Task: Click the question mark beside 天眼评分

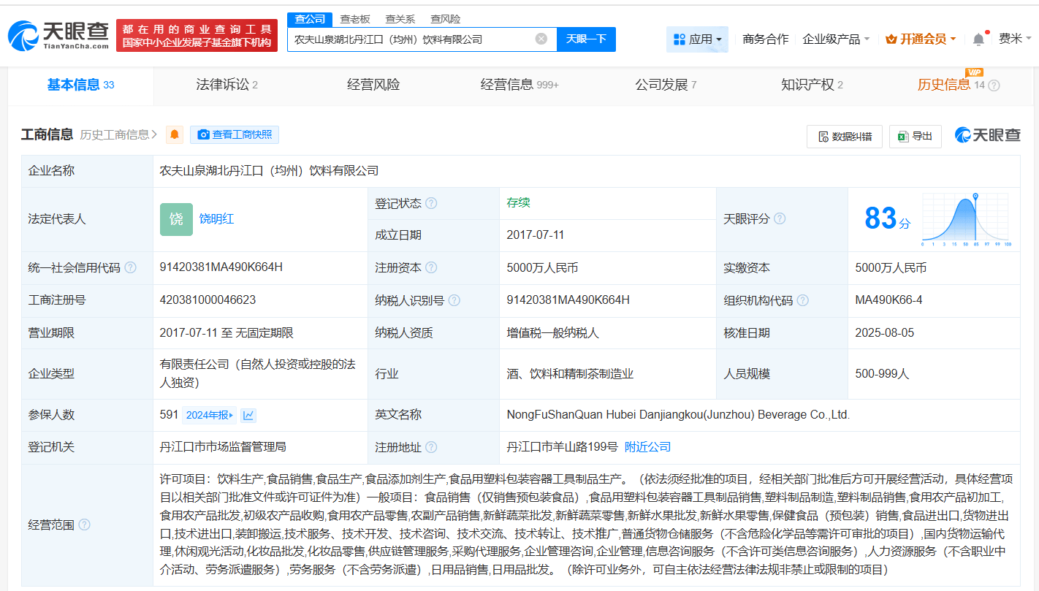Action: coord(780,218)
